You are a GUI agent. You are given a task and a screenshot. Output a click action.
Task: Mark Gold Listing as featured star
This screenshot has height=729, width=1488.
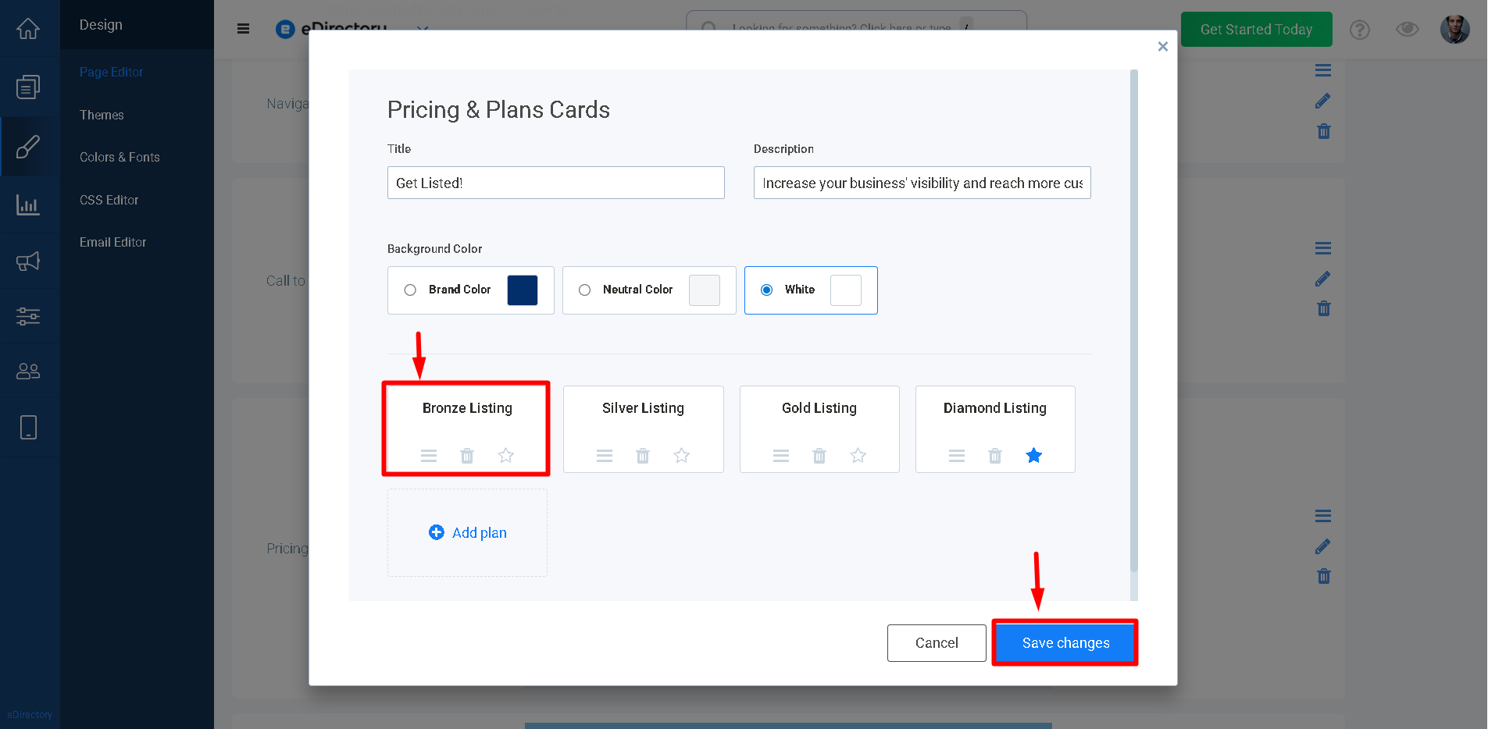point(858,455)
